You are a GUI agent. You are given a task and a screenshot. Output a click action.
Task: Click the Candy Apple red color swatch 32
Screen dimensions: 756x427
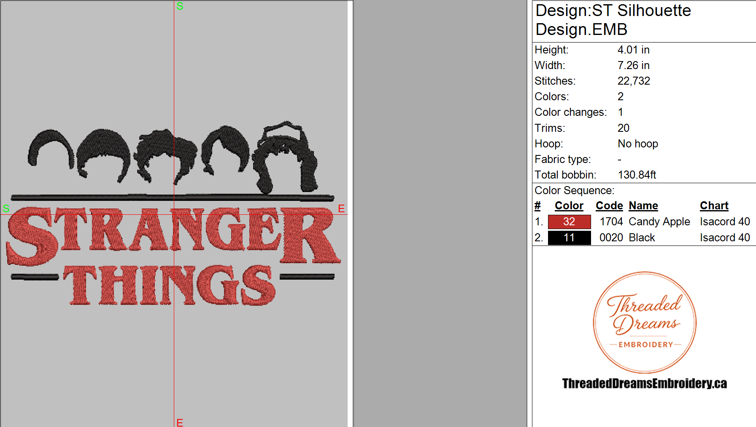pos(569,222)
